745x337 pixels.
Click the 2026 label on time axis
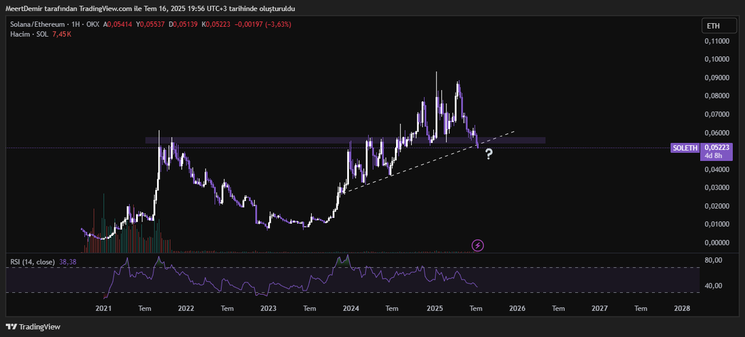point(517,308)
